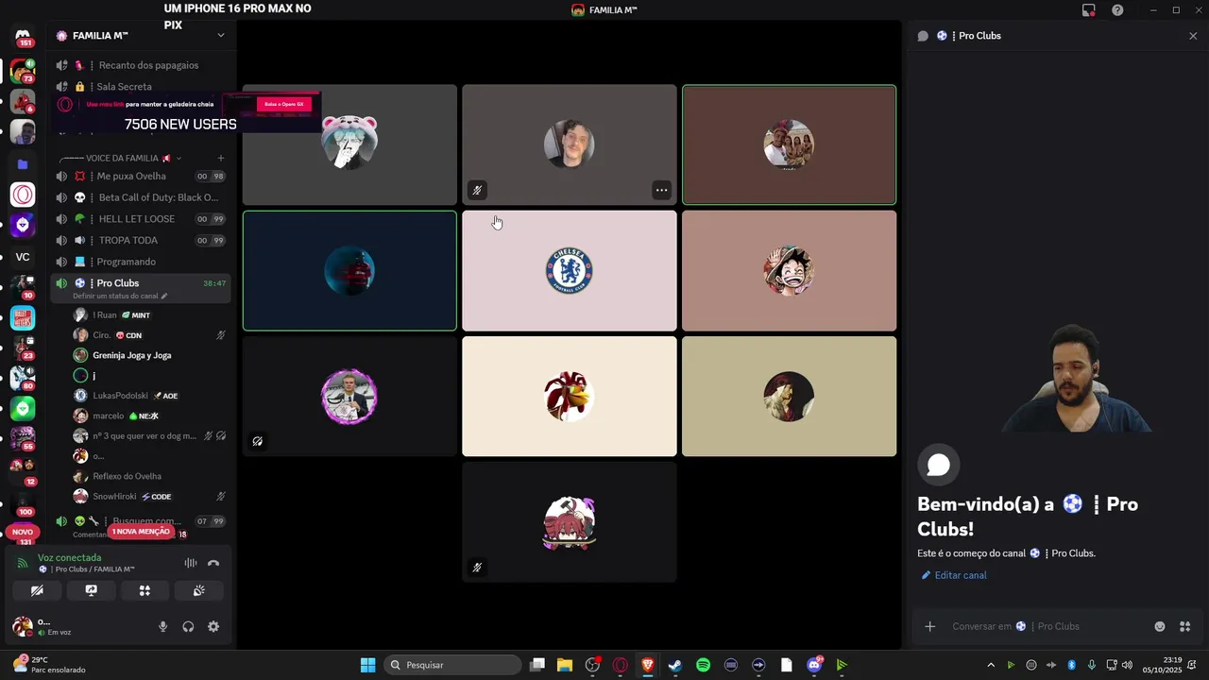This screenshot has width=1209, height=680.
Task: Close the Pro Clubs chat panel
Action: (x=1193, y=36)
